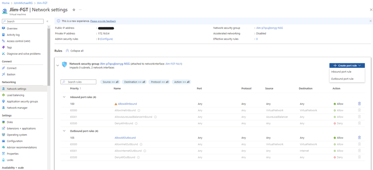The image size is (373, 170).
Task: Open Load balancing in the sidebar
Action: (x=15, y=95)
